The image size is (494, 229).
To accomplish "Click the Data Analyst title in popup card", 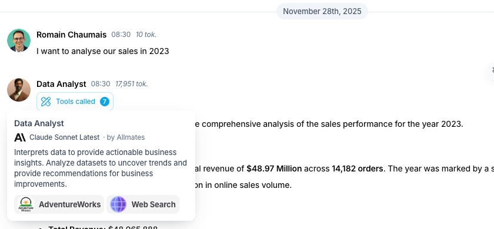I will [x=39, y=123].
